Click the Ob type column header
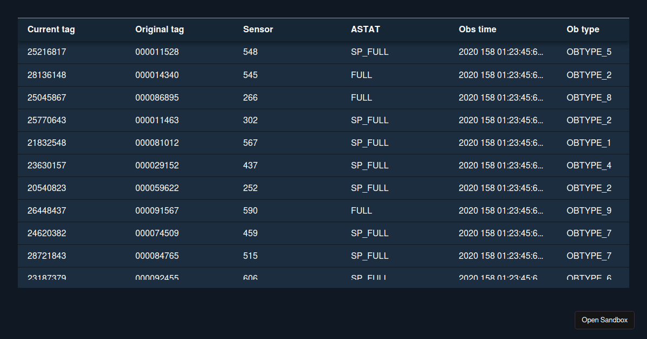The width and height of the screenshot is (647, 339). (x=583, y=30)
